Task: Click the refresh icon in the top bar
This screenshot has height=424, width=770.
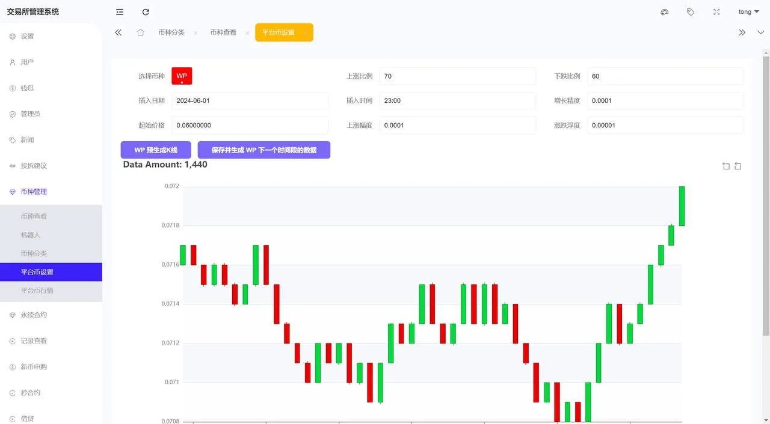Action: [146, 12]
